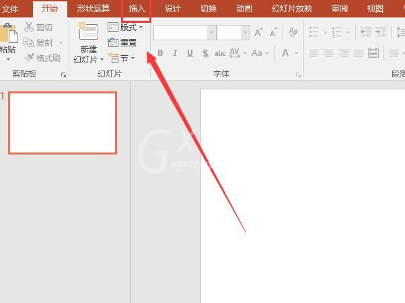The image size is (405, 303).
Task: Click the 剪切 (Cut) scissors button
Action: pyautogui.click(x=38, y=27)
